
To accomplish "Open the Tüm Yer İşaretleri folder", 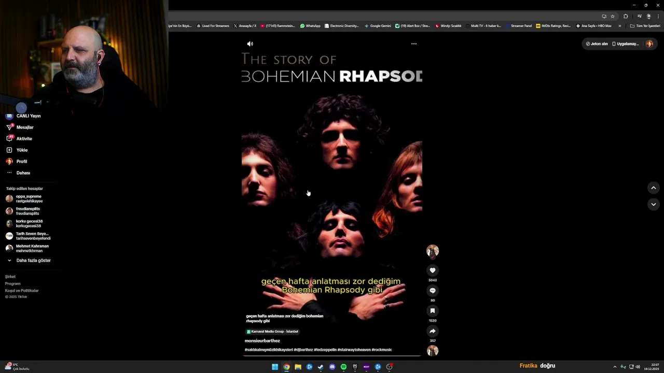I will click(x=645, y=26).
